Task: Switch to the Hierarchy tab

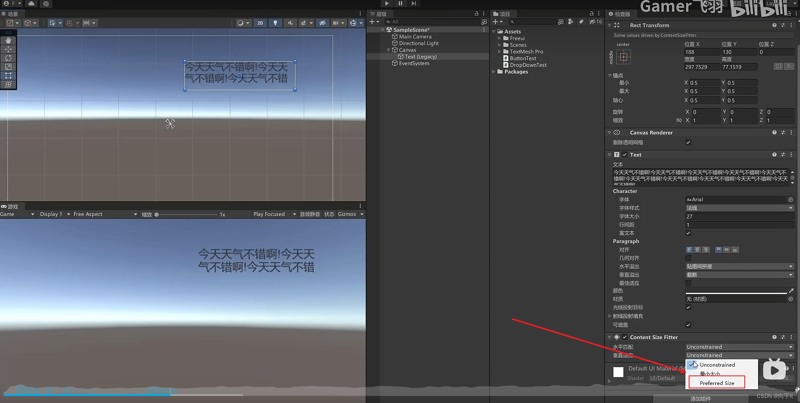Action: [x=379, y=14]
